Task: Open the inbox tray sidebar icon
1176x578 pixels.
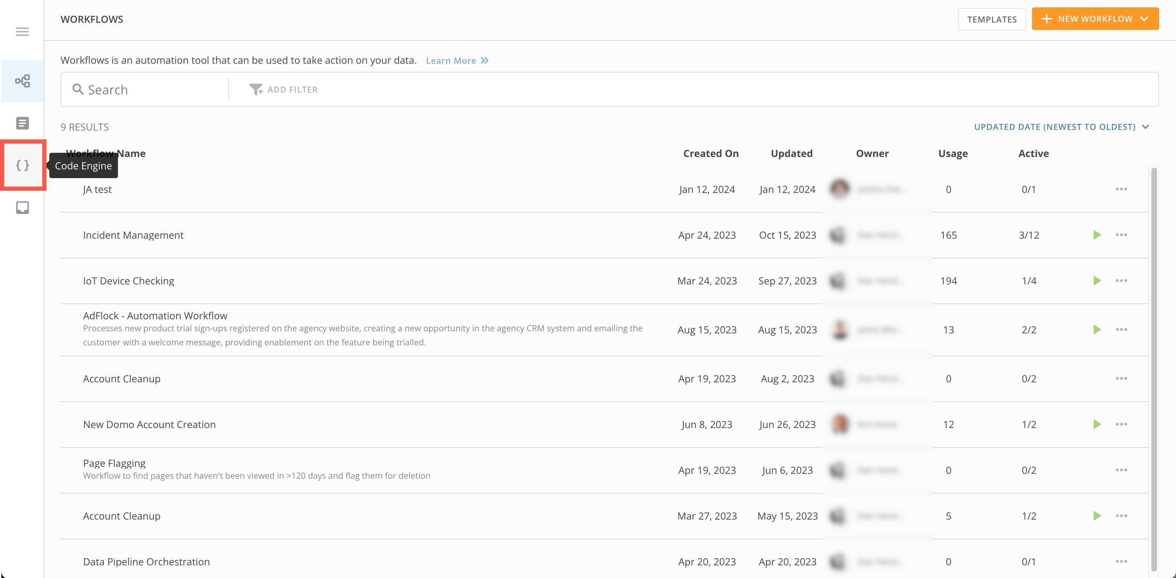Action: 22,208
